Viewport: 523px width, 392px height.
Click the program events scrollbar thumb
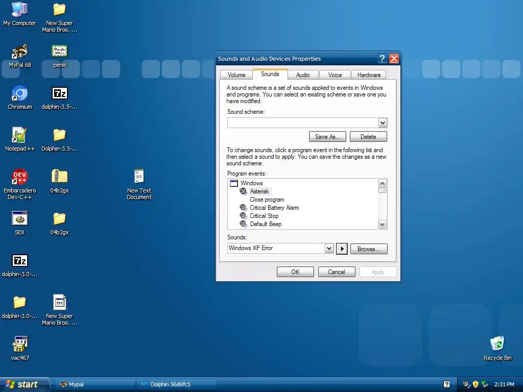382,190
